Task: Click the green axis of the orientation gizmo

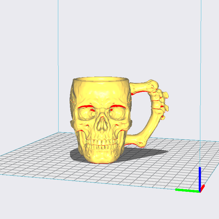Action: pyautogui.click(x=187, y=191)
